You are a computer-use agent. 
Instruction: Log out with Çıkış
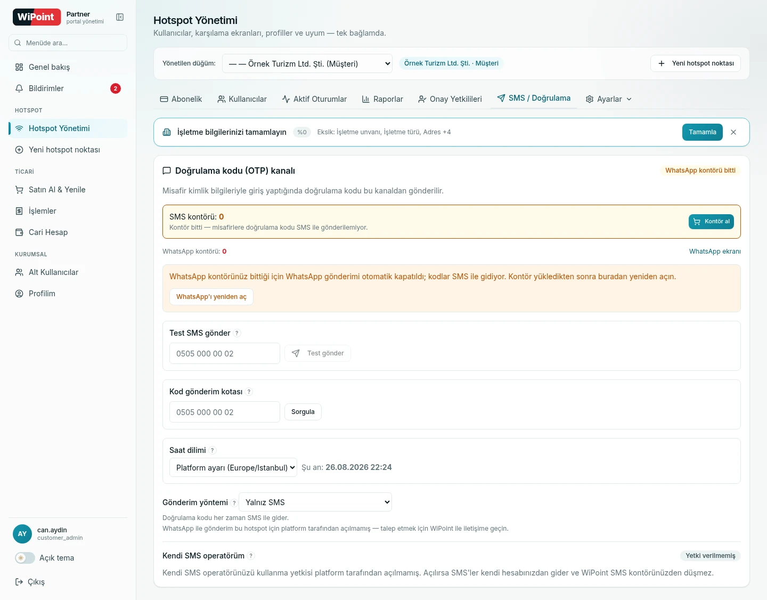point(30,582)
